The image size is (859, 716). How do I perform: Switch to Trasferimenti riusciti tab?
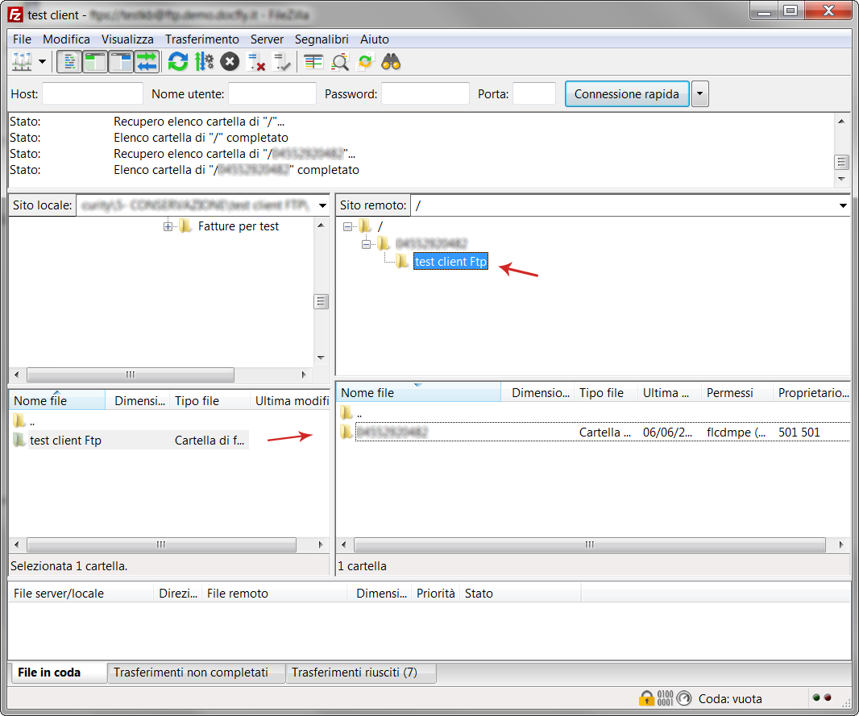[x=360, y=673]
